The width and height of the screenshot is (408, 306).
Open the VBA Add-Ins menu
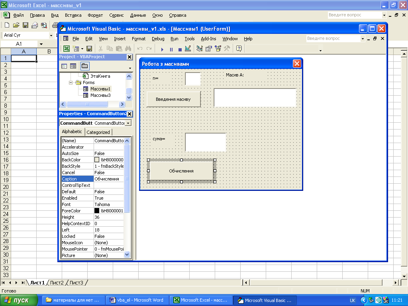[x=208, y=39]
